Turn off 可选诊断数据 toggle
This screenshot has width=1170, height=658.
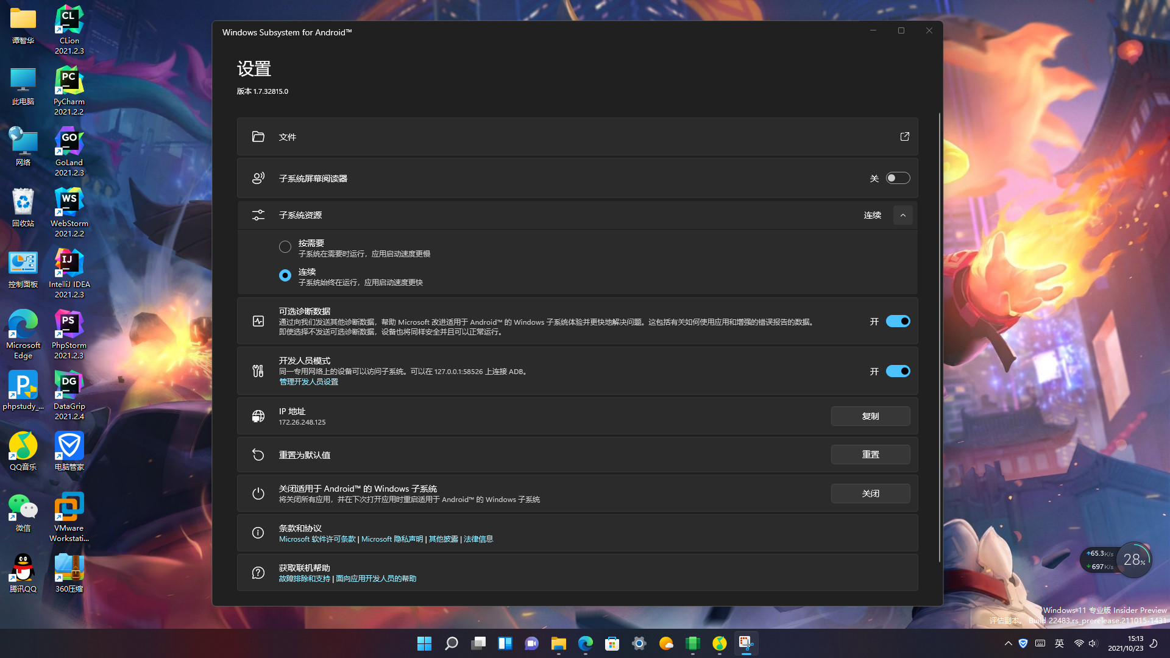(898, 321)
